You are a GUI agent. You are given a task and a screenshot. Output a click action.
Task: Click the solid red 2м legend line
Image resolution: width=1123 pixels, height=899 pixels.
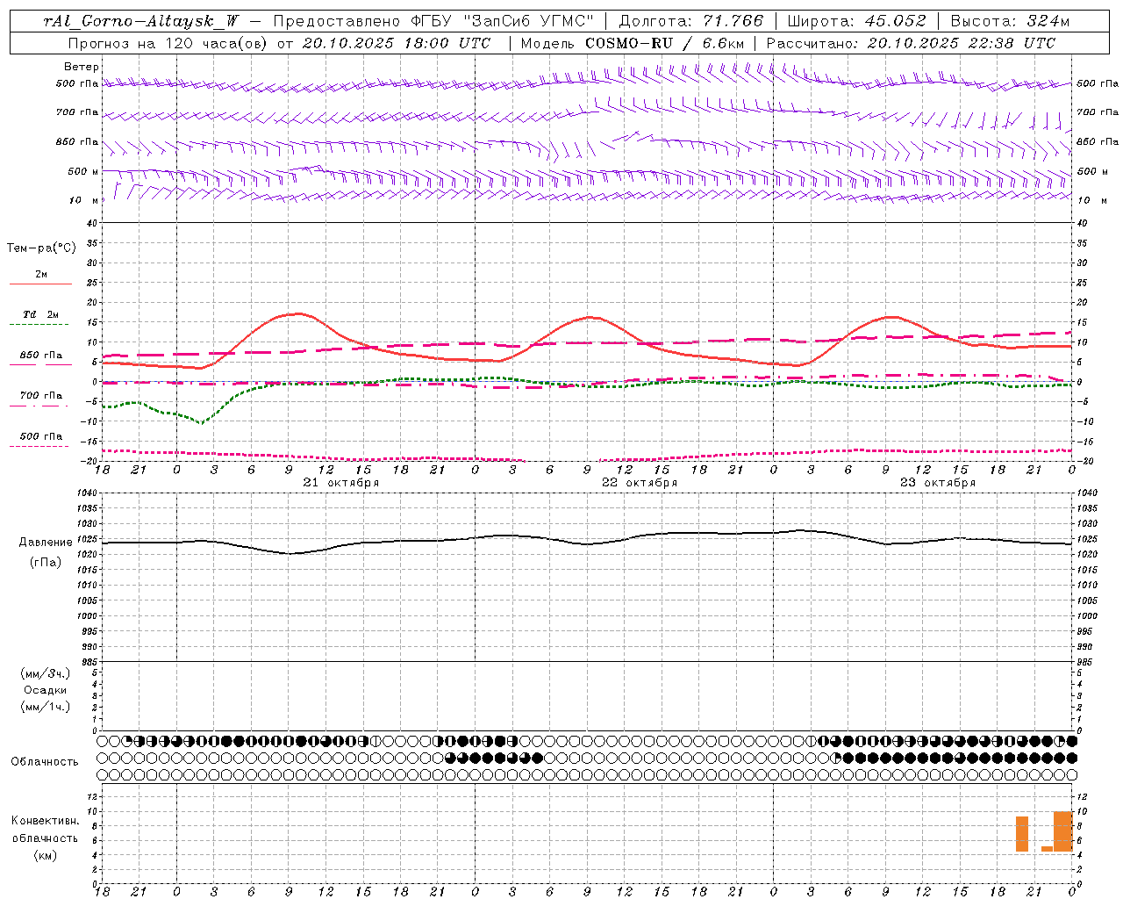(40, 284)
